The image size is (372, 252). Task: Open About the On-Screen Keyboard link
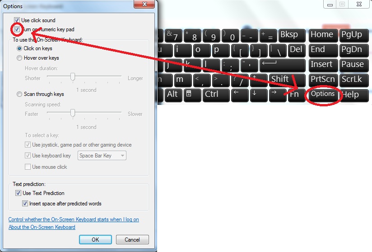point(42,227)
